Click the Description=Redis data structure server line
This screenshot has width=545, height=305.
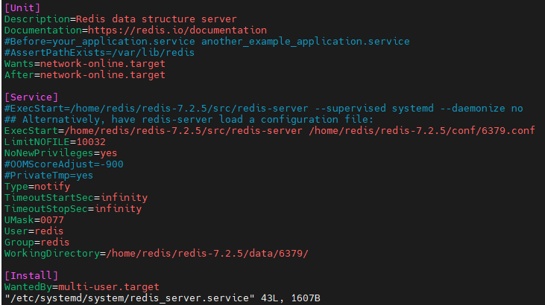click(121, 19)
